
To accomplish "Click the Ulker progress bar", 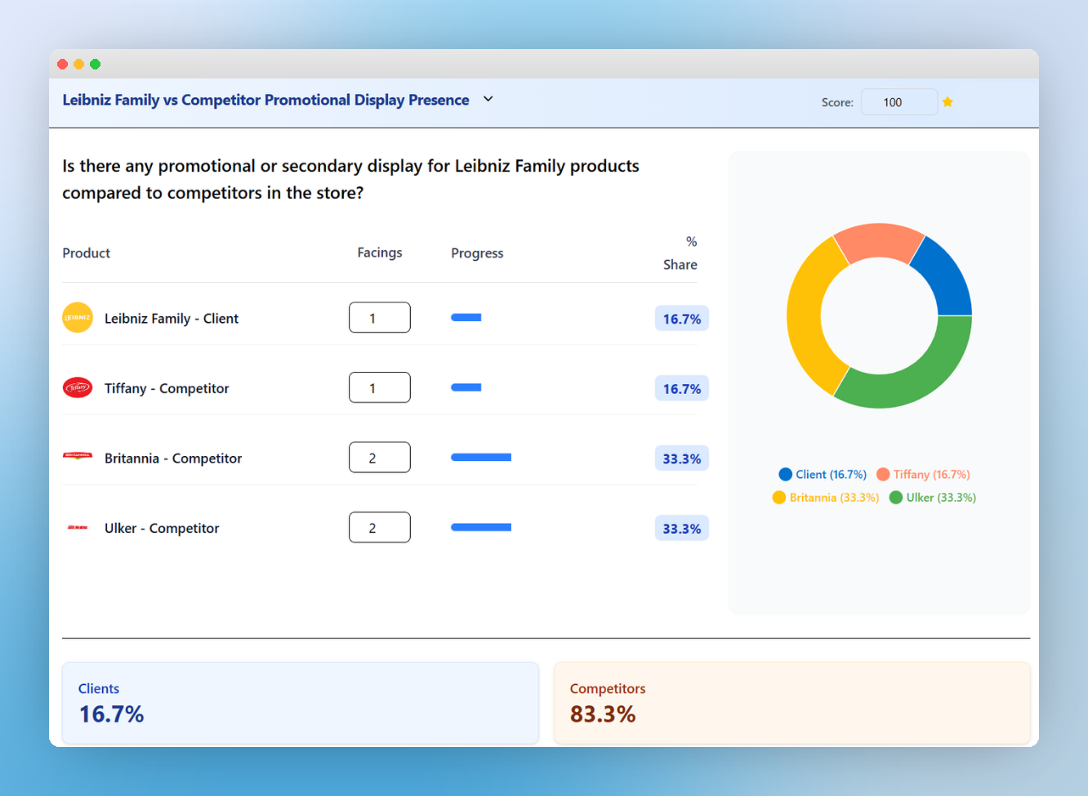I will coord(481,527).
